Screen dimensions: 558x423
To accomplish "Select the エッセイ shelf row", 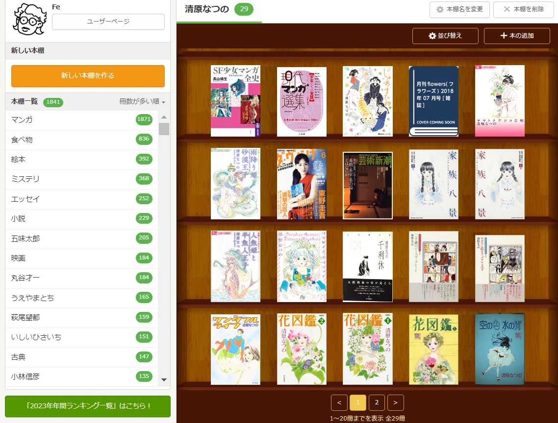I will click(81, 199).
